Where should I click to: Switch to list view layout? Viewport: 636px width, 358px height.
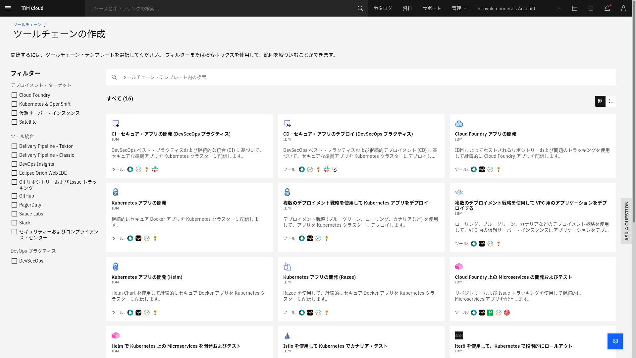pyautogui.click(x=611, y=101)
